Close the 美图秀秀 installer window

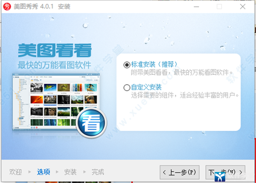[243, 7]
